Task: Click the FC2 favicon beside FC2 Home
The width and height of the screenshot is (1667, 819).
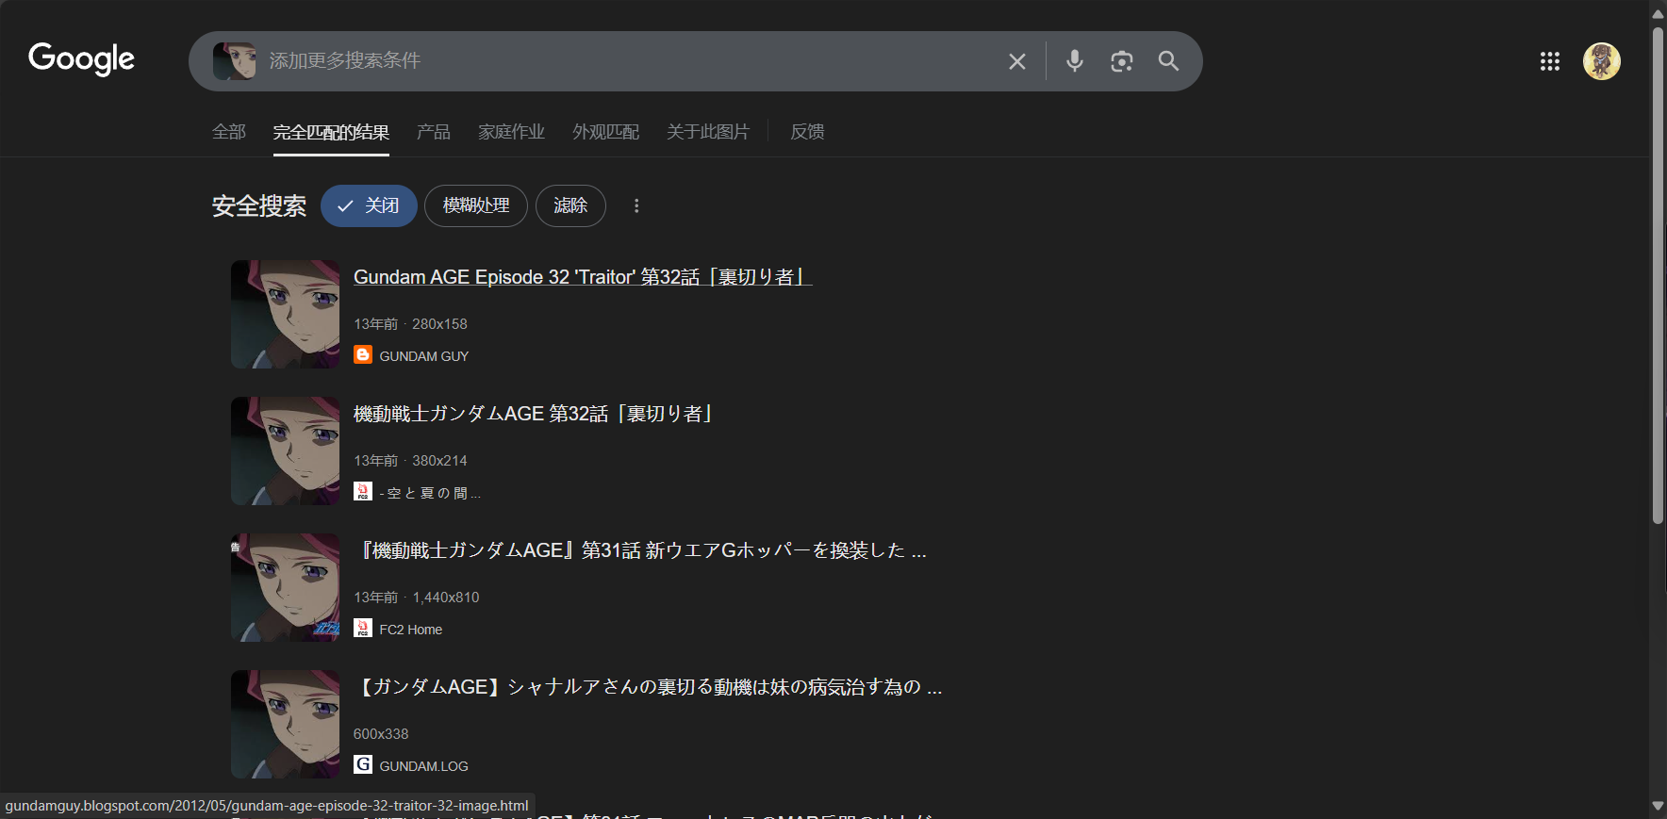Action: click(363, 628)
